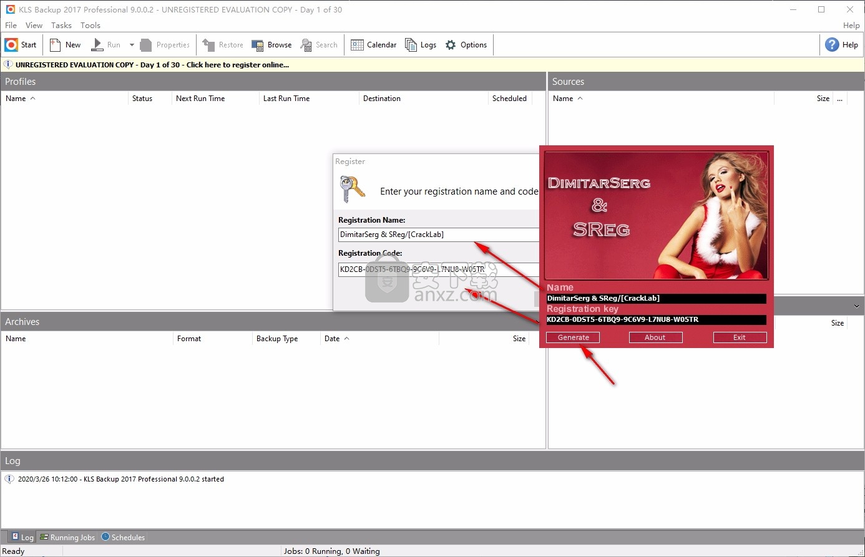Open the Tools menu
Viewport: 865px width, 557px height.
[x=90, y=26]
